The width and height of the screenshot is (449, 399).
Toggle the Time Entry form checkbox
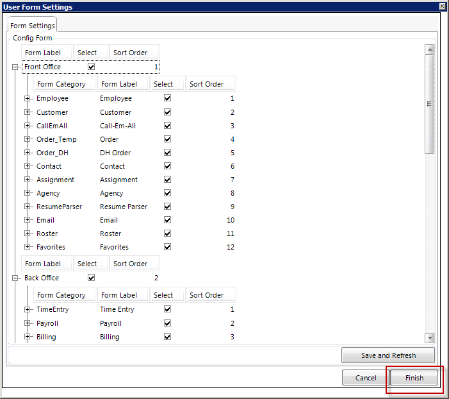(168, 309)
